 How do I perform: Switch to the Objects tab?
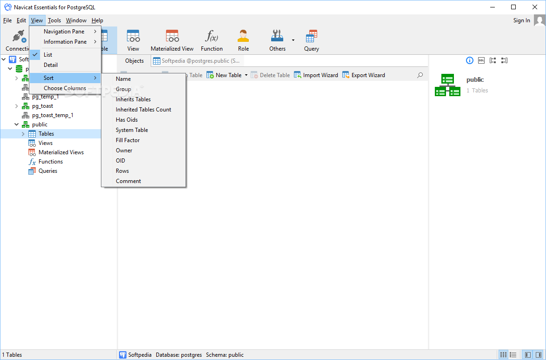click(134, 61)
